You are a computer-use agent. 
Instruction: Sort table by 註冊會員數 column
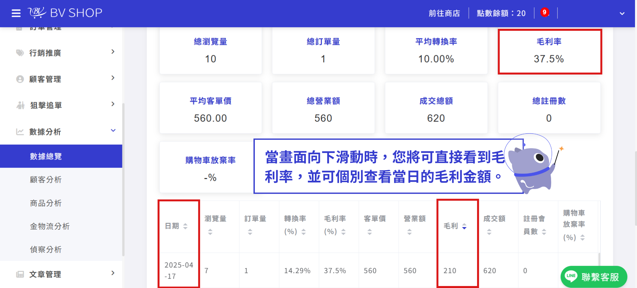(x=544, y=232)
